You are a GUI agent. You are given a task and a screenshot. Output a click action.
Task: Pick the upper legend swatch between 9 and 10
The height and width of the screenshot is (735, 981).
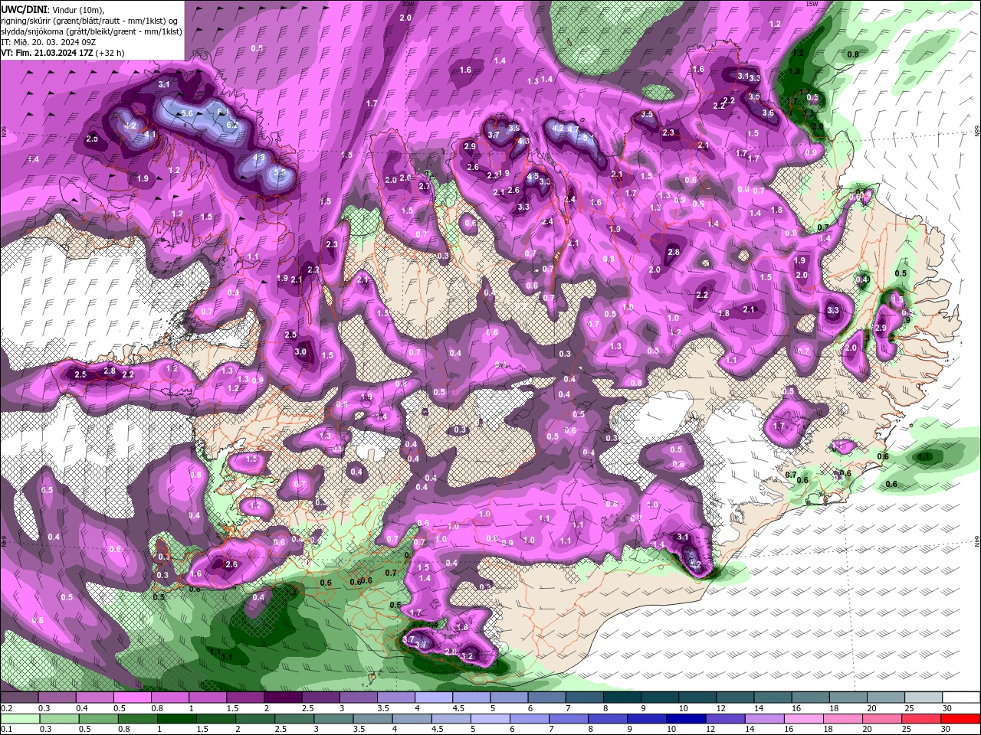[660, 697]
